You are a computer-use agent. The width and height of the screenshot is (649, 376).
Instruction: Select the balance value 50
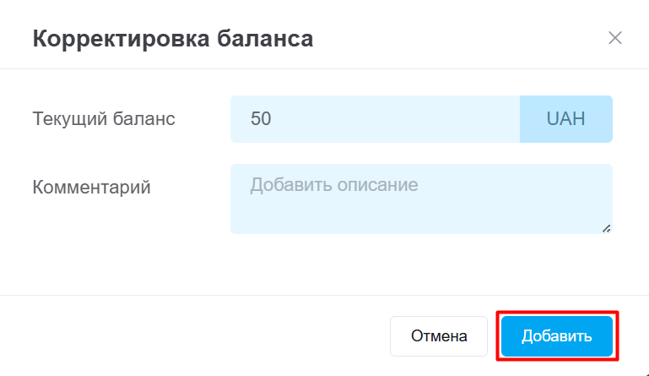coord(261,119)
